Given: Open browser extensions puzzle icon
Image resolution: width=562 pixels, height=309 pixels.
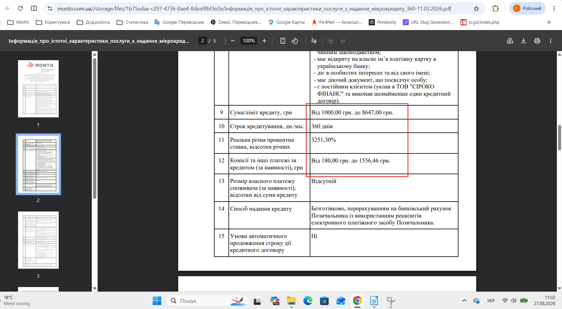Looking at the screenshot, I should click(495, 8).
